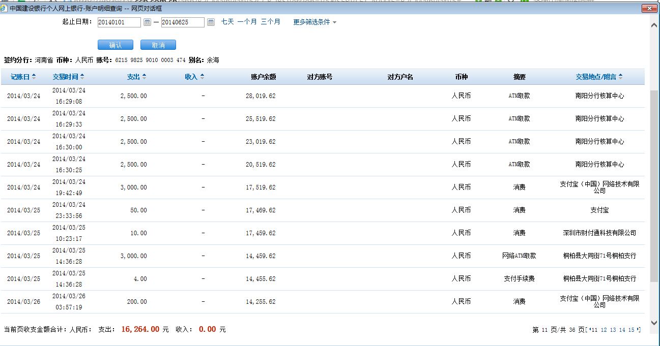
Task: Sort by 支出 column
Action: coord(136,77)
